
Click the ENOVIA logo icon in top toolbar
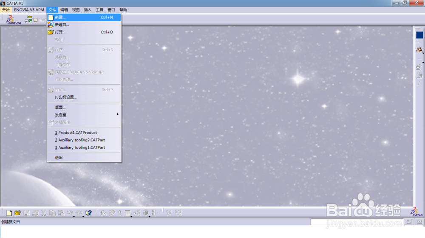click(x=14, y=20)
